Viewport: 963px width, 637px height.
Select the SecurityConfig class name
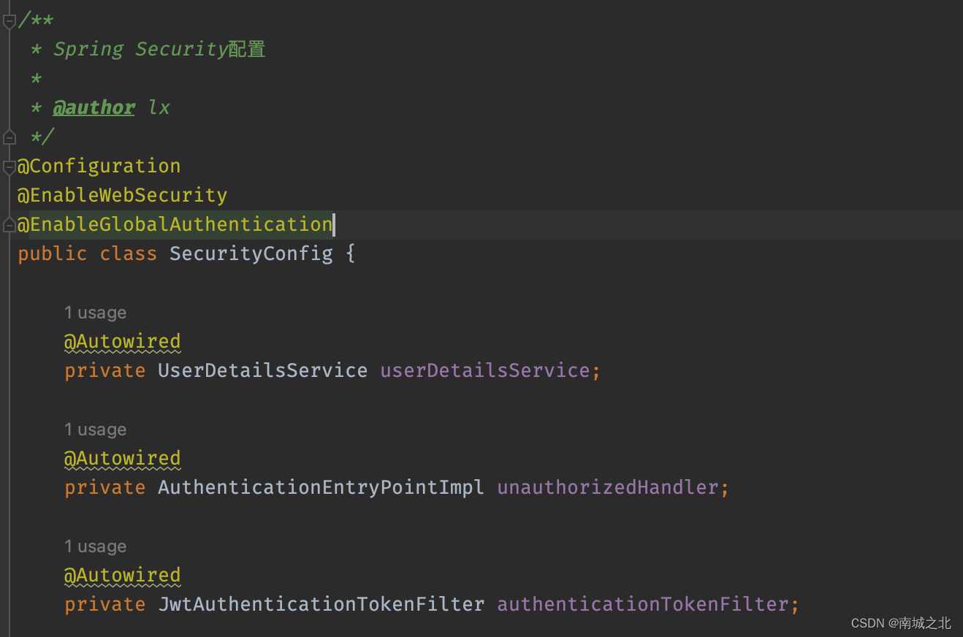click(x=251, y=253)
